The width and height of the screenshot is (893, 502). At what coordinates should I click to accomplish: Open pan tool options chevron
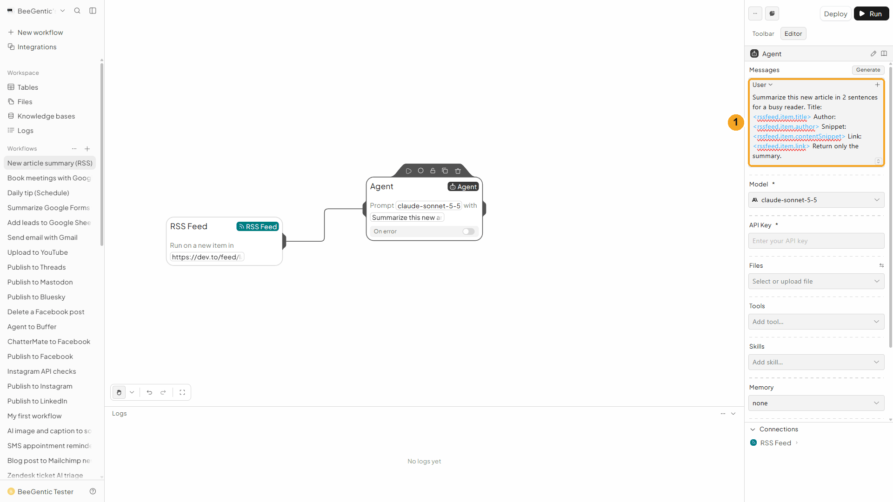click(132, 392)
